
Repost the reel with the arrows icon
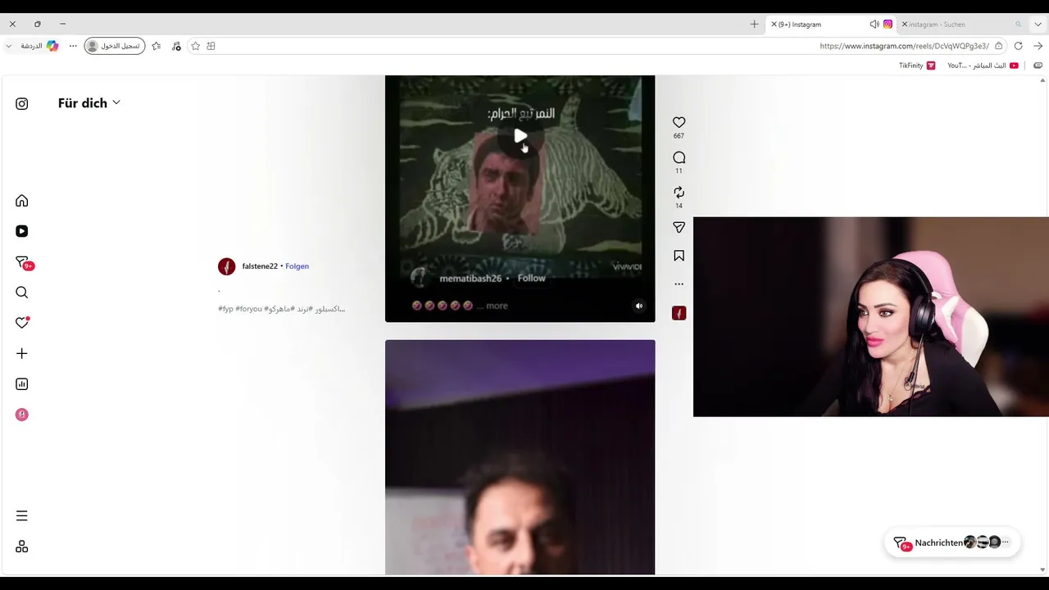coord(679,193)
